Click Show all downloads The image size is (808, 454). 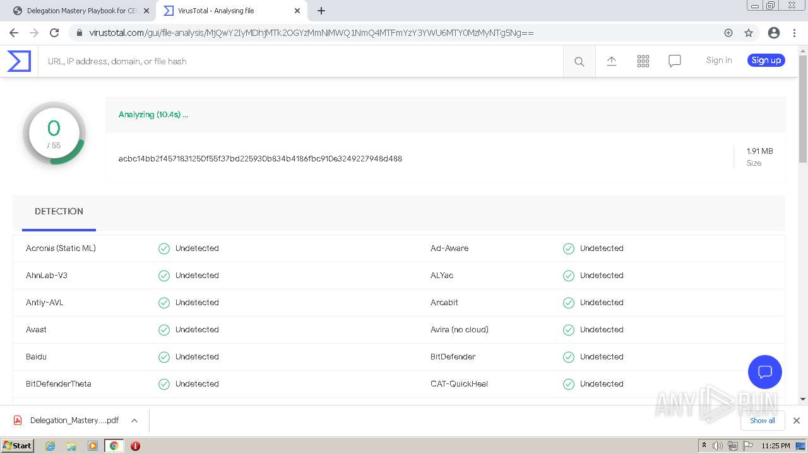click(762, 421)
